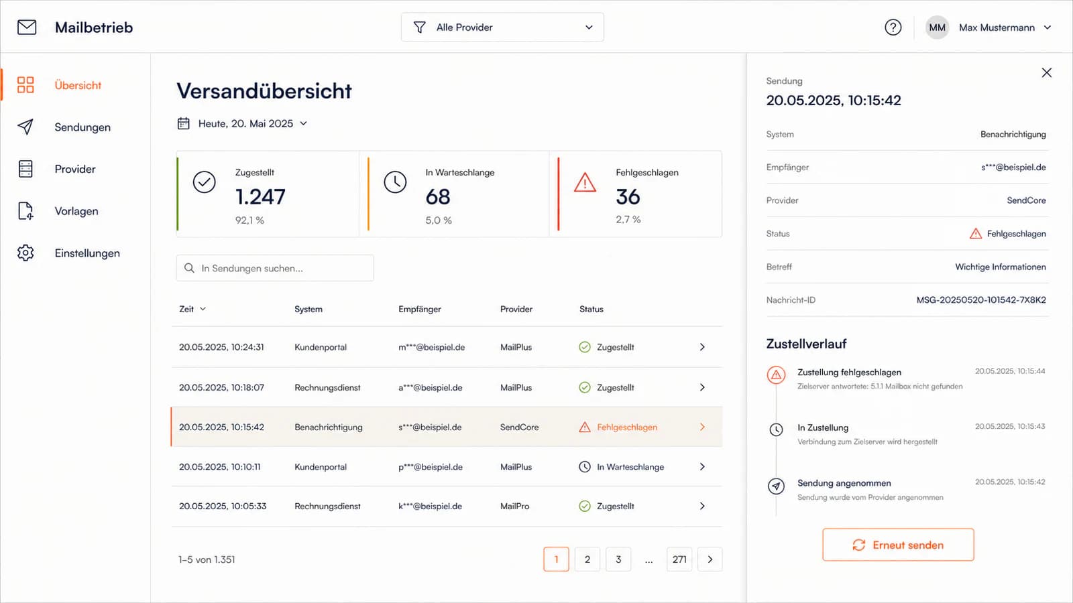Click the warning icon beside Status Fehlgeschlagen in panel

976,234
